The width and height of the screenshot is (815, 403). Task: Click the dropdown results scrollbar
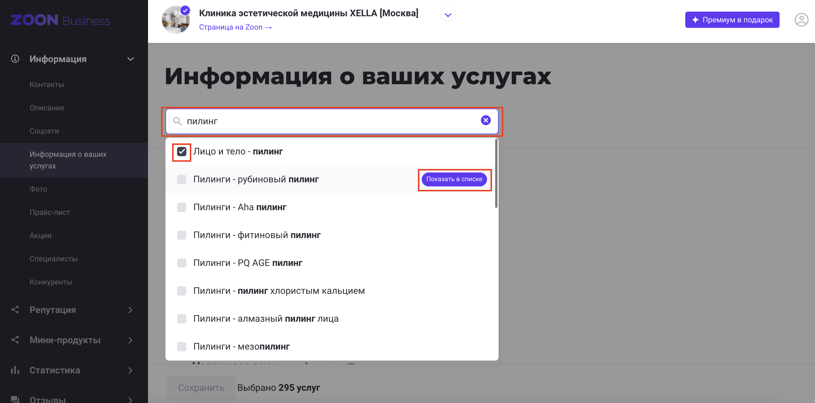tap(496, 174)
